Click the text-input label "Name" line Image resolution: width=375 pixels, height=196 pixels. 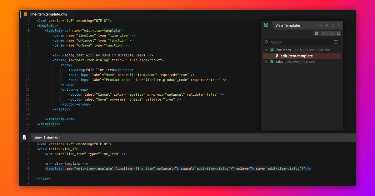[x=132, y=75]
